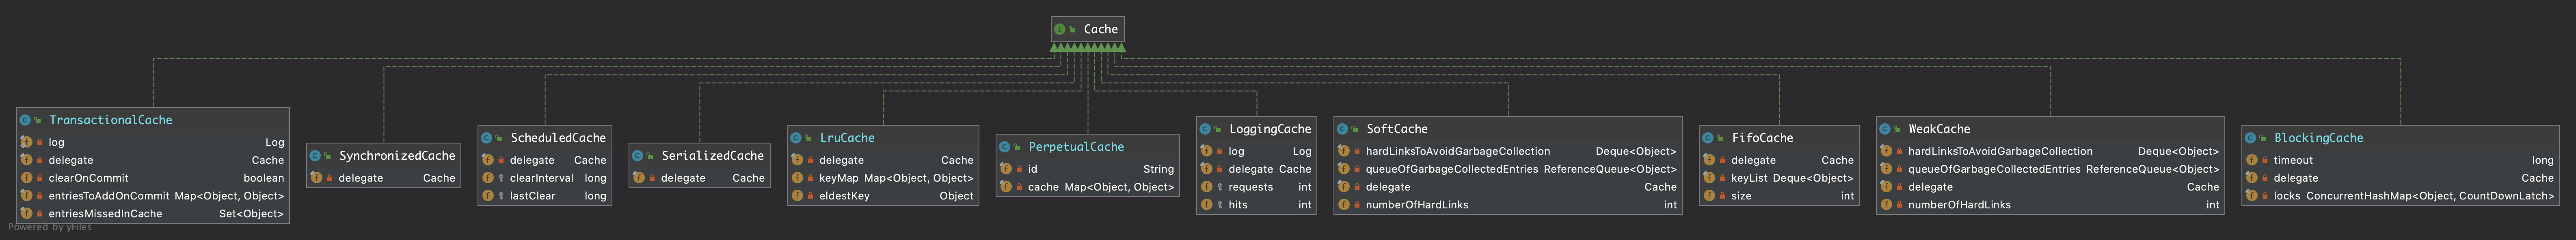The image size is (2576, 240).
Task: Select the SoftCache class title
Action: (x=1397, y=129)
